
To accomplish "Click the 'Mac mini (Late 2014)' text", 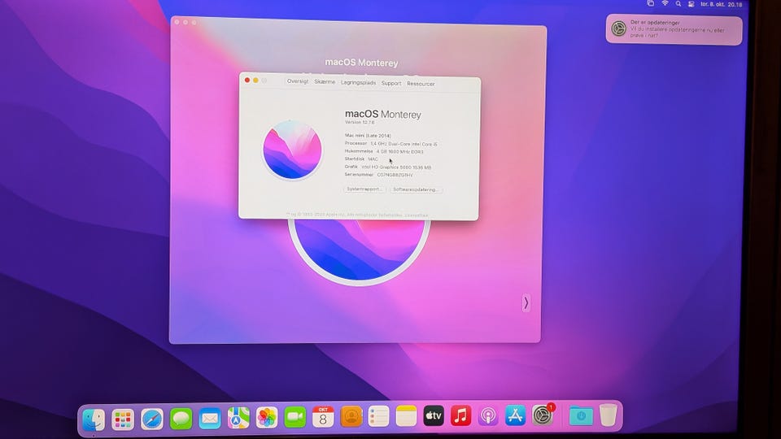I will [368, 136].
